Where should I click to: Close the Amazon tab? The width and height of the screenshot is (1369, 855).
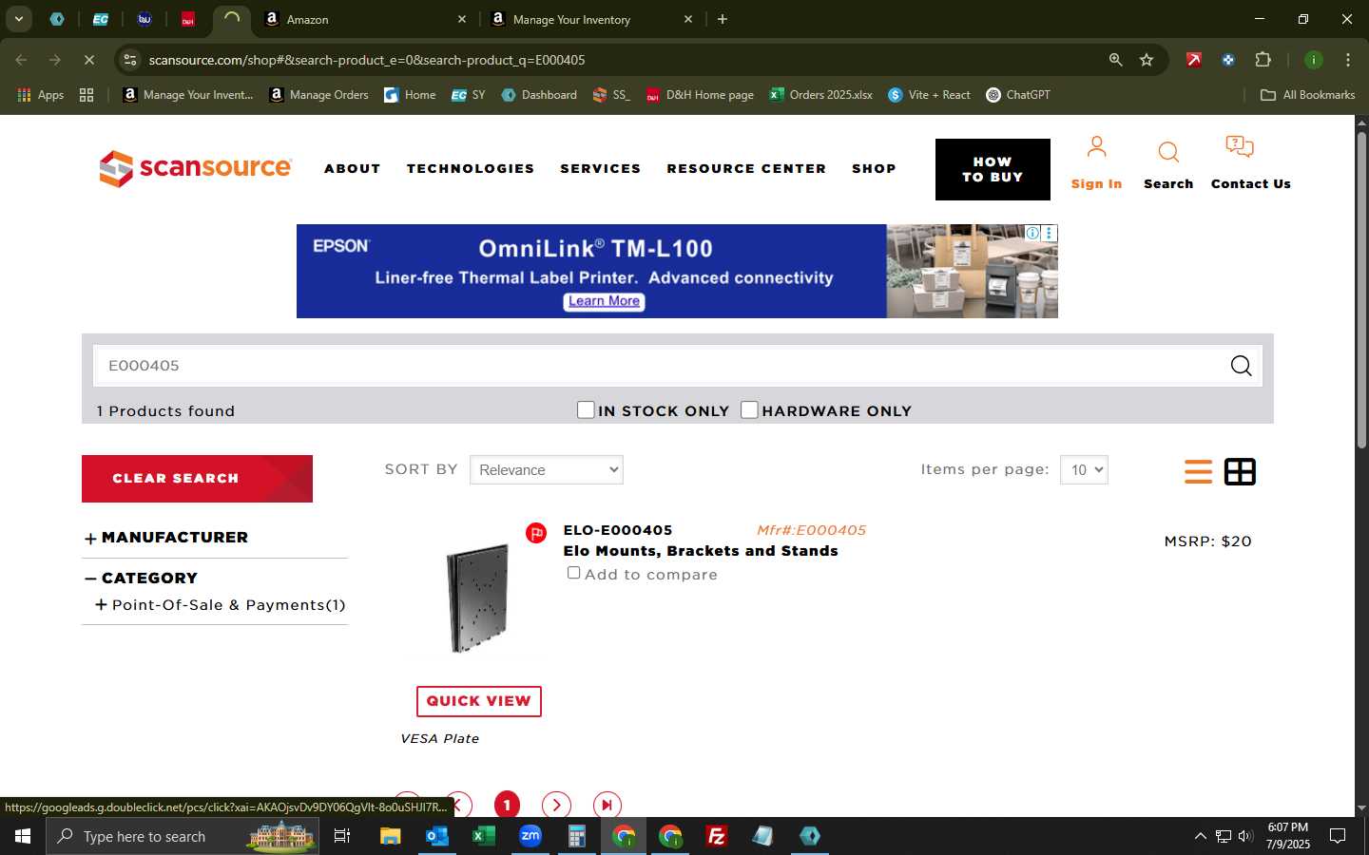pyautogui.click(x=462, y=19)
